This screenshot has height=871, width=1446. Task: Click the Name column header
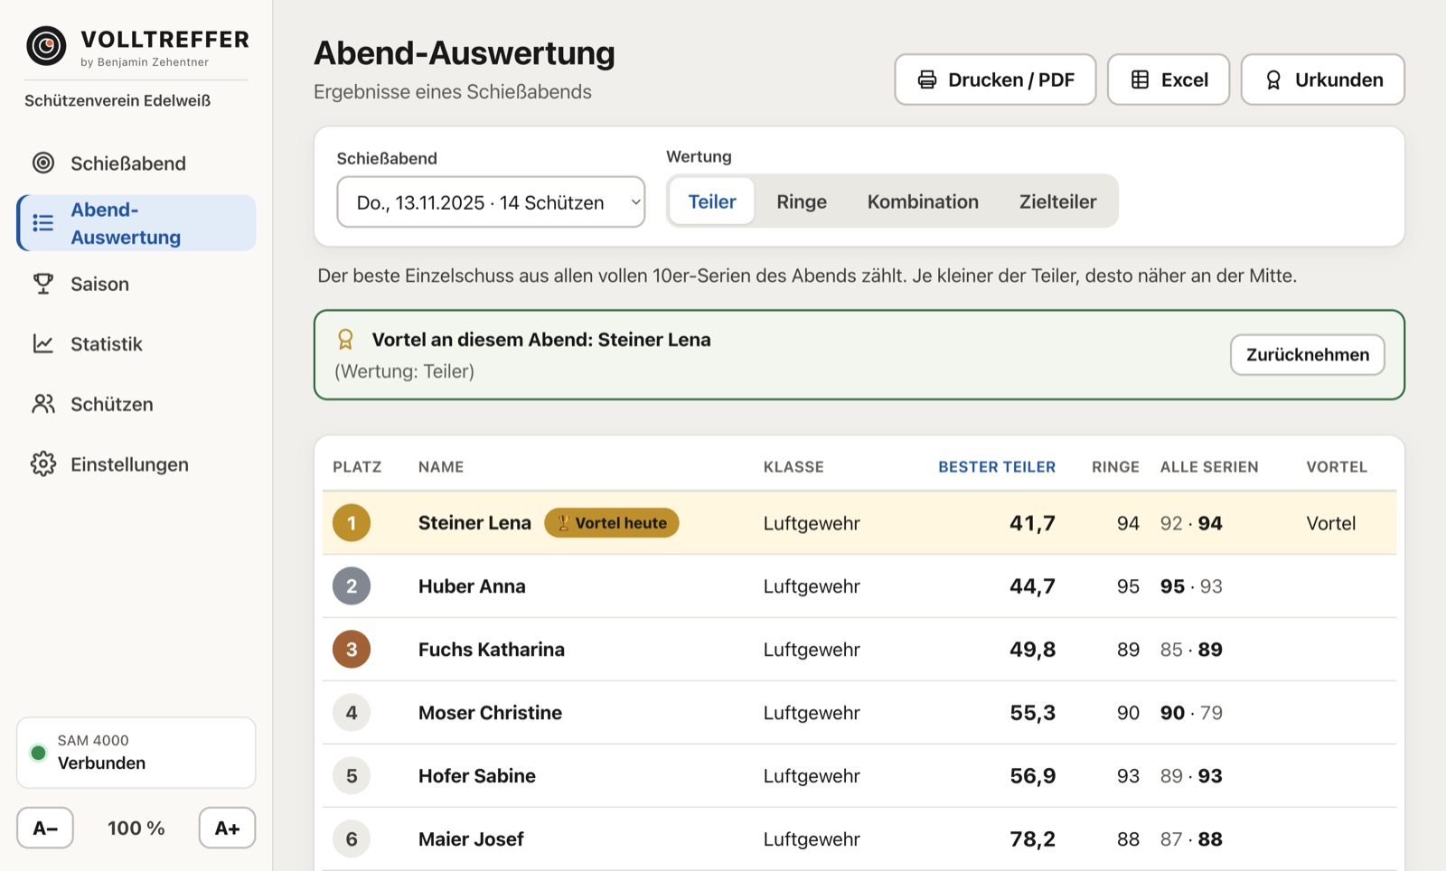441,466
